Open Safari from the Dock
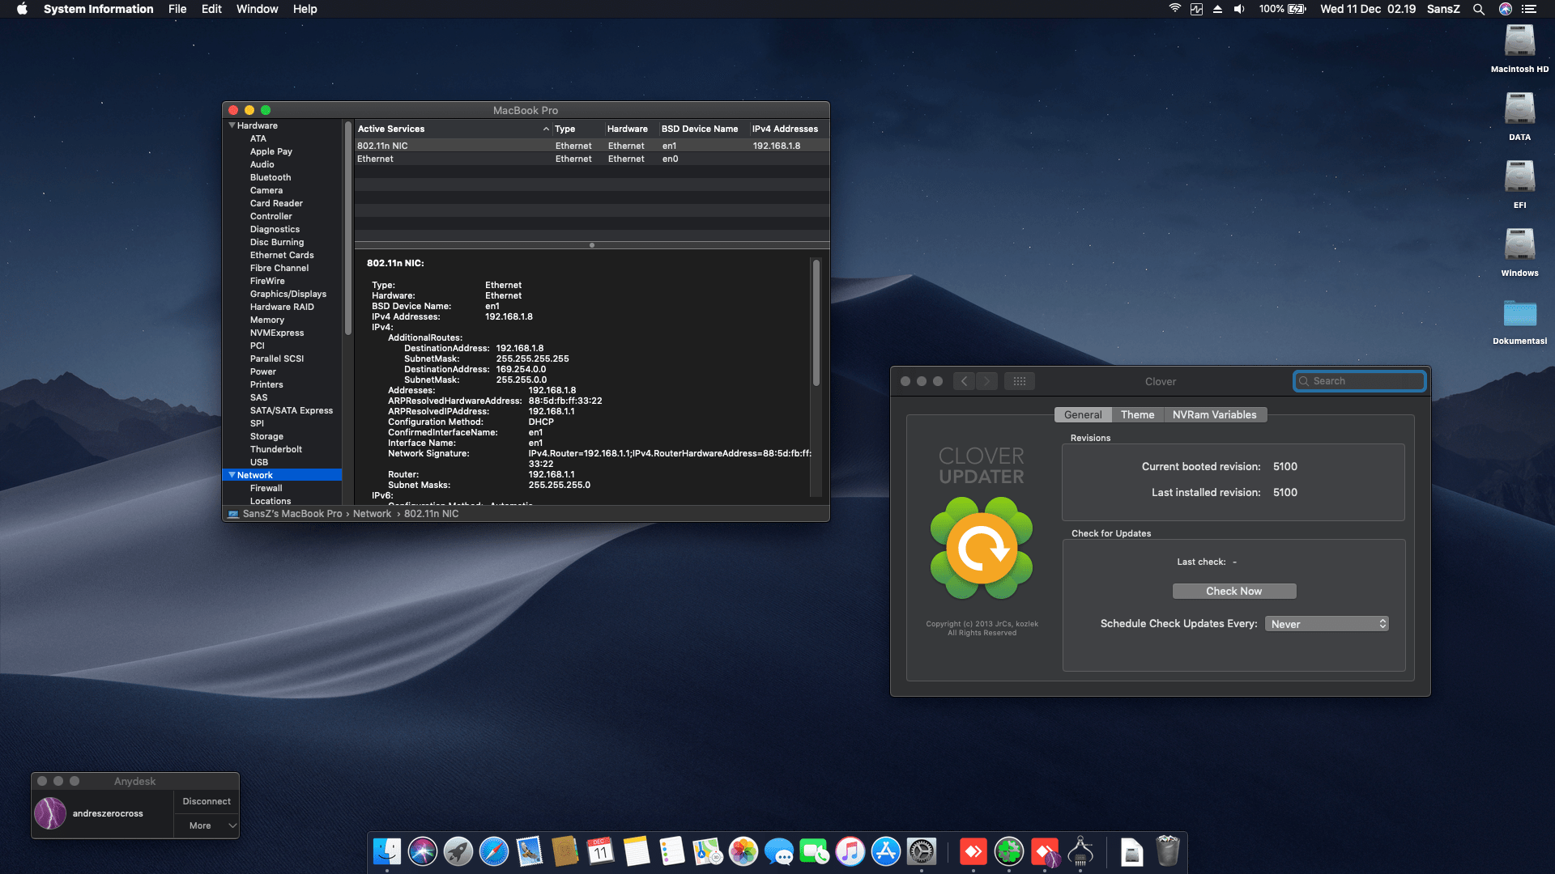This screenshot has height=874, width=1555. tap(494, 851)
